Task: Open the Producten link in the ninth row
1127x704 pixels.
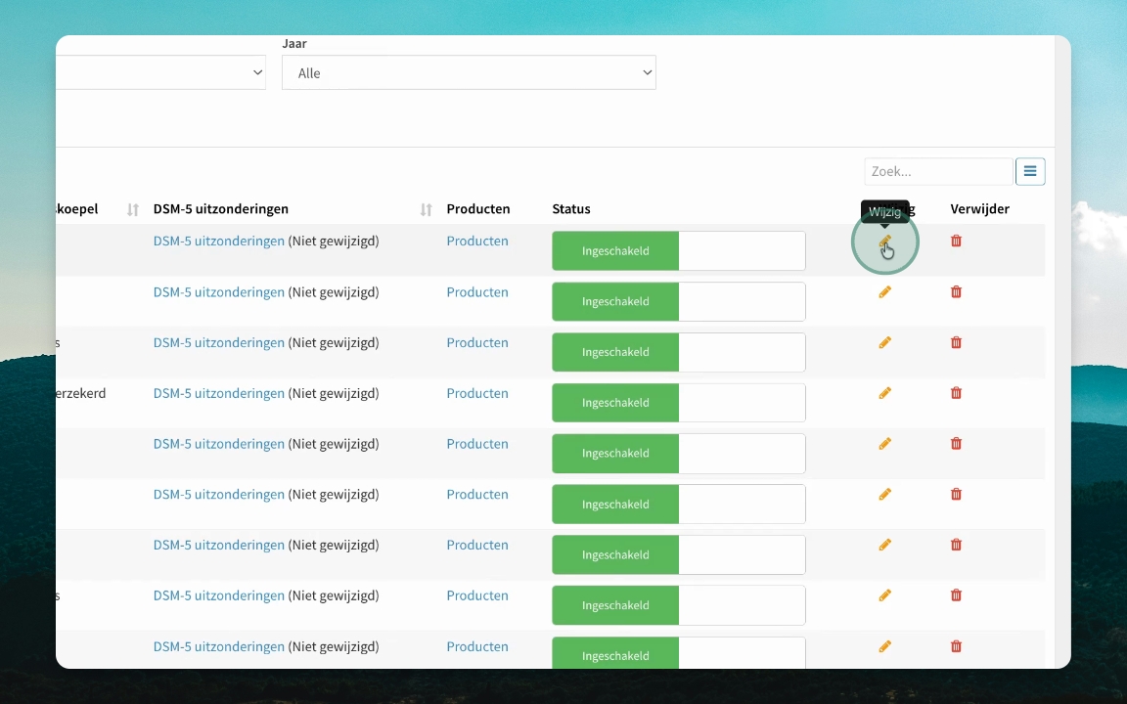Action: pos(477,646)
